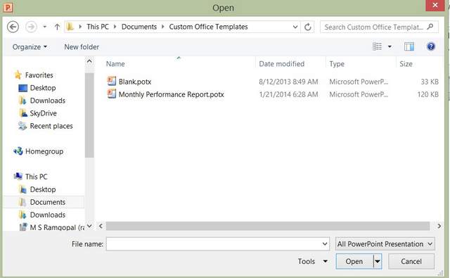This screenshot has height=278, width=450.
Task: Select the Blank.potx file icon
Action: pyautogui.click(x=111, y=81)
